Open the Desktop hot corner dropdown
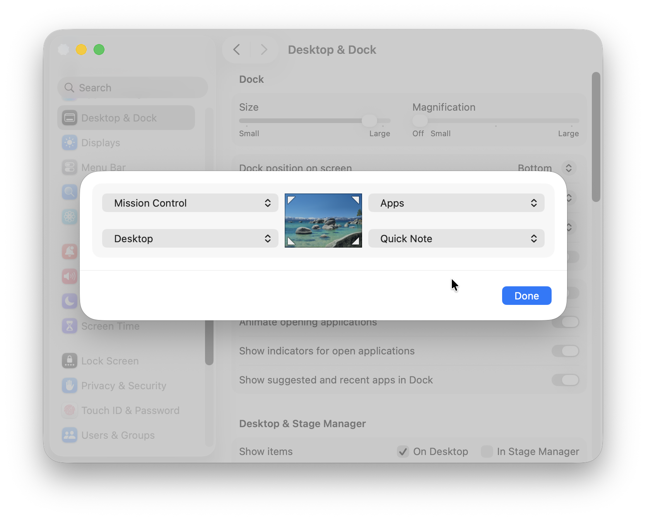 tap(190, 238)
